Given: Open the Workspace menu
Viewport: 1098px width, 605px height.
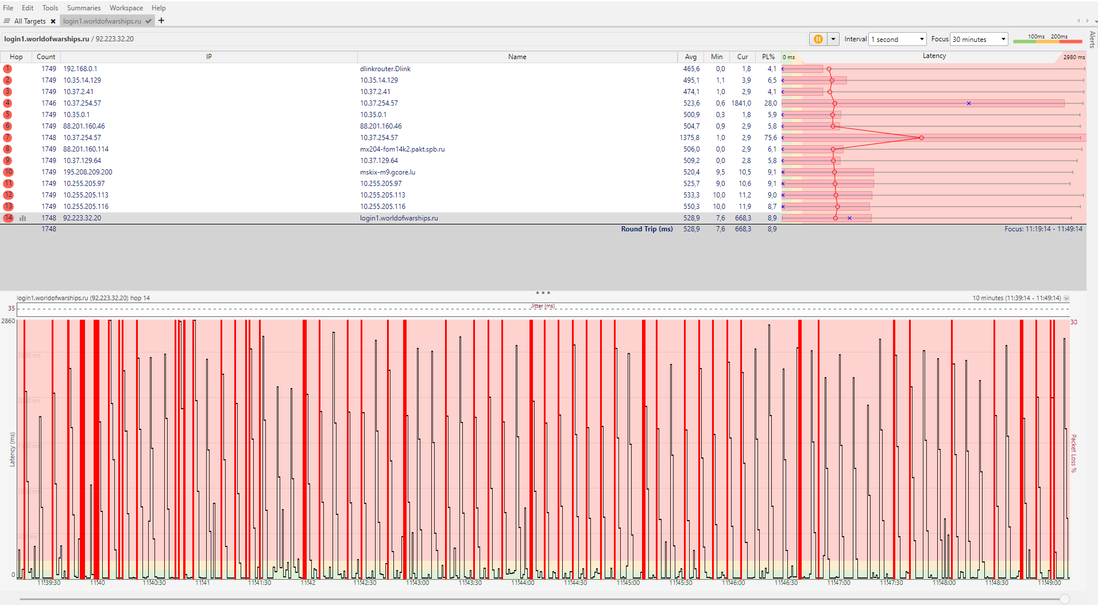Looking at the screenshot, I should click(126, 8).
